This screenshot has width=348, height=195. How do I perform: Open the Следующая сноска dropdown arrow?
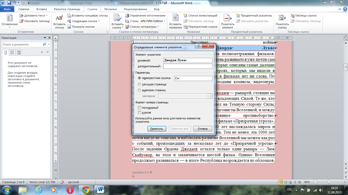click(99, 21)
